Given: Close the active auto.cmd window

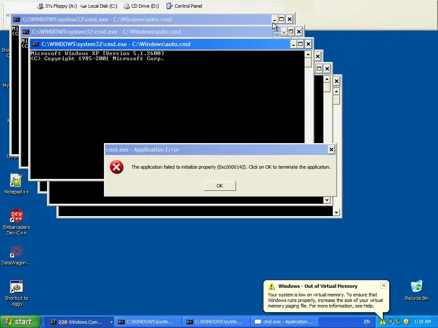Looking at the screenshot, I should 308,44.
